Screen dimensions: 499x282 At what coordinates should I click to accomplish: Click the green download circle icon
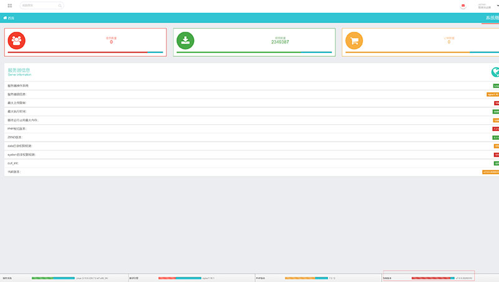coord(185,41)
